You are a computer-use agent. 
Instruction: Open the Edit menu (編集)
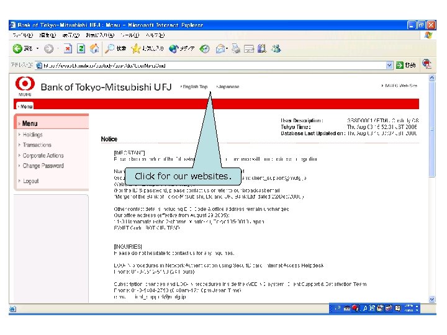[x=48, y=35]
